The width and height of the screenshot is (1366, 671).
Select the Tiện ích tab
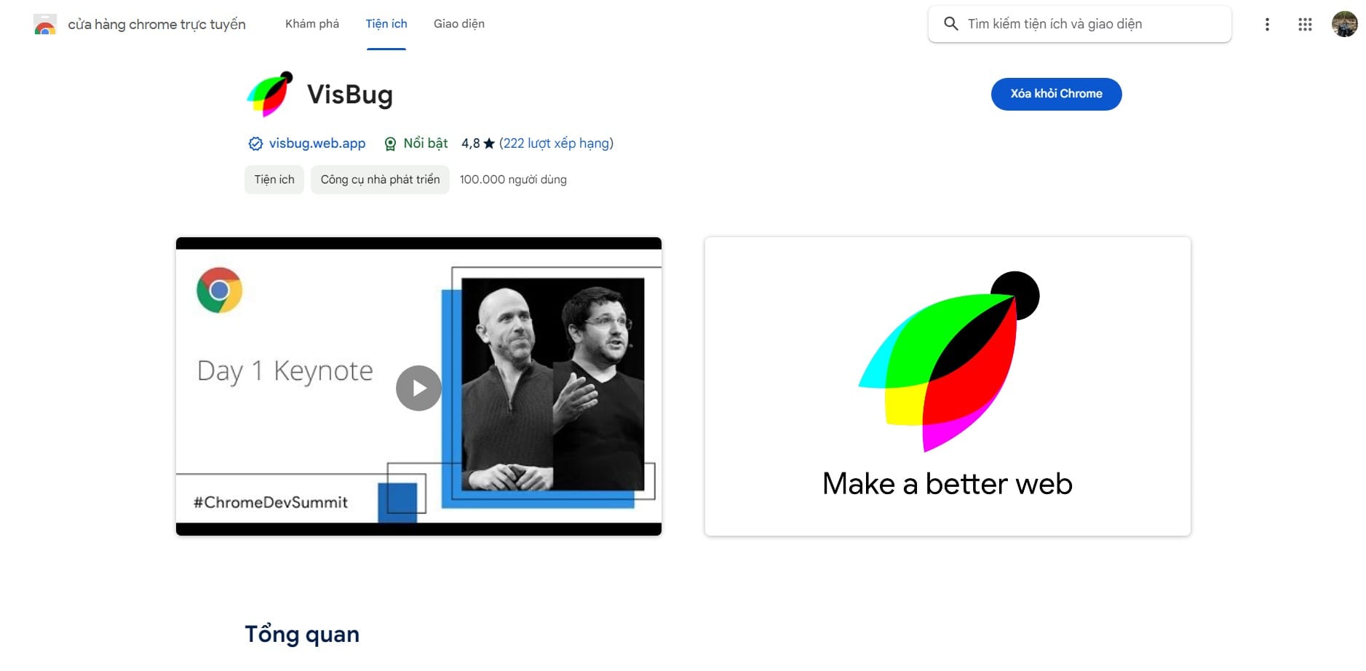[x=386, y=24]
